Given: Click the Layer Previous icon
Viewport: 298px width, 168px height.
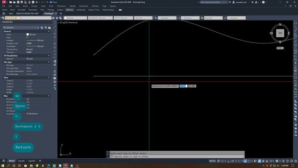Looking at the screenshot, I should [x=57, y=18].
